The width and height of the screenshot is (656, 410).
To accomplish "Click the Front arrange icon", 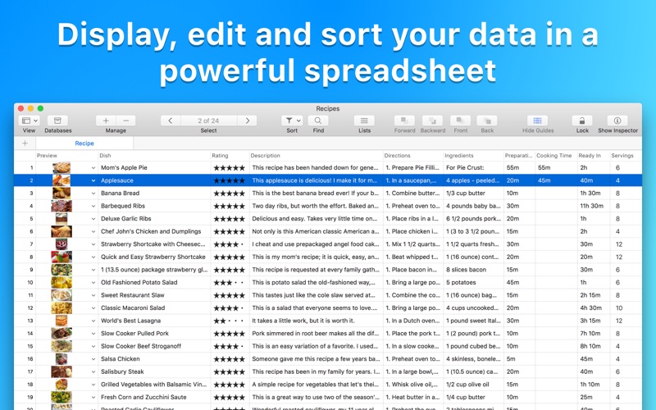I will click(x=461, y=121).
